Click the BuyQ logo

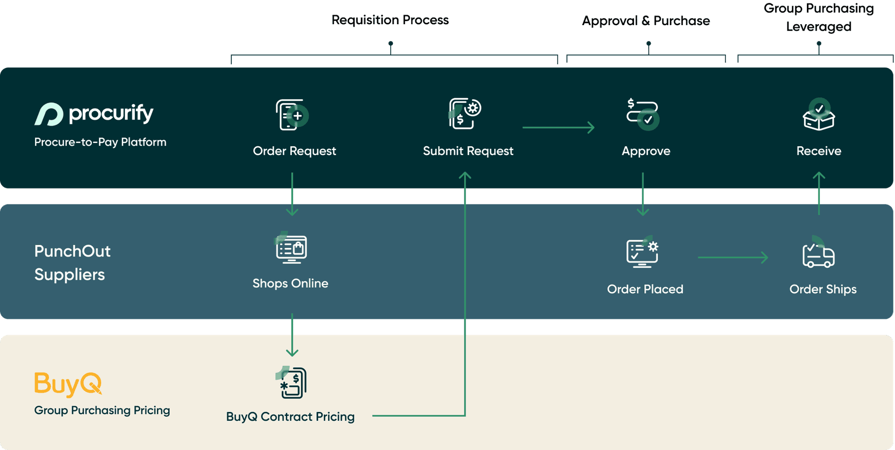tap(68, 384)
